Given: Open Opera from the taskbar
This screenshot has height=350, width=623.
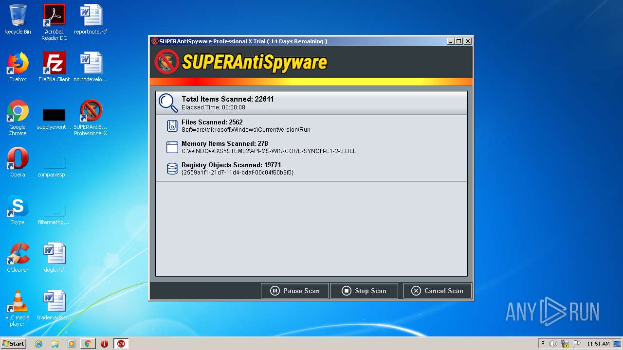Looking at the screenshot, I should pyautogui.click(x=104, y=344).
